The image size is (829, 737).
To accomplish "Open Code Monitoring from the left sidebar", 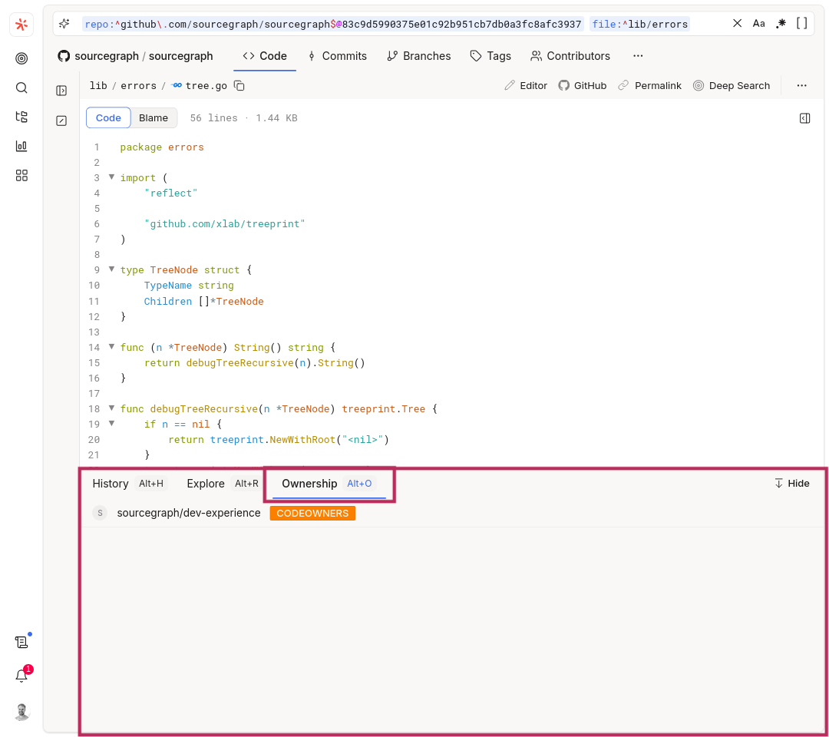I will [x=21, y=58].
